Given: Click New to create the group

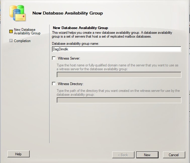Looking at the screenshot, I should tap(147, 155).
